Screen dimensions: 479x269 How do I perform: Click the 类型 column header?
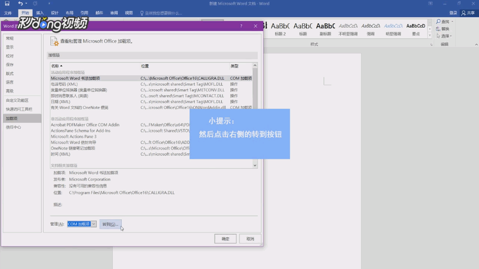pos(241,66)
